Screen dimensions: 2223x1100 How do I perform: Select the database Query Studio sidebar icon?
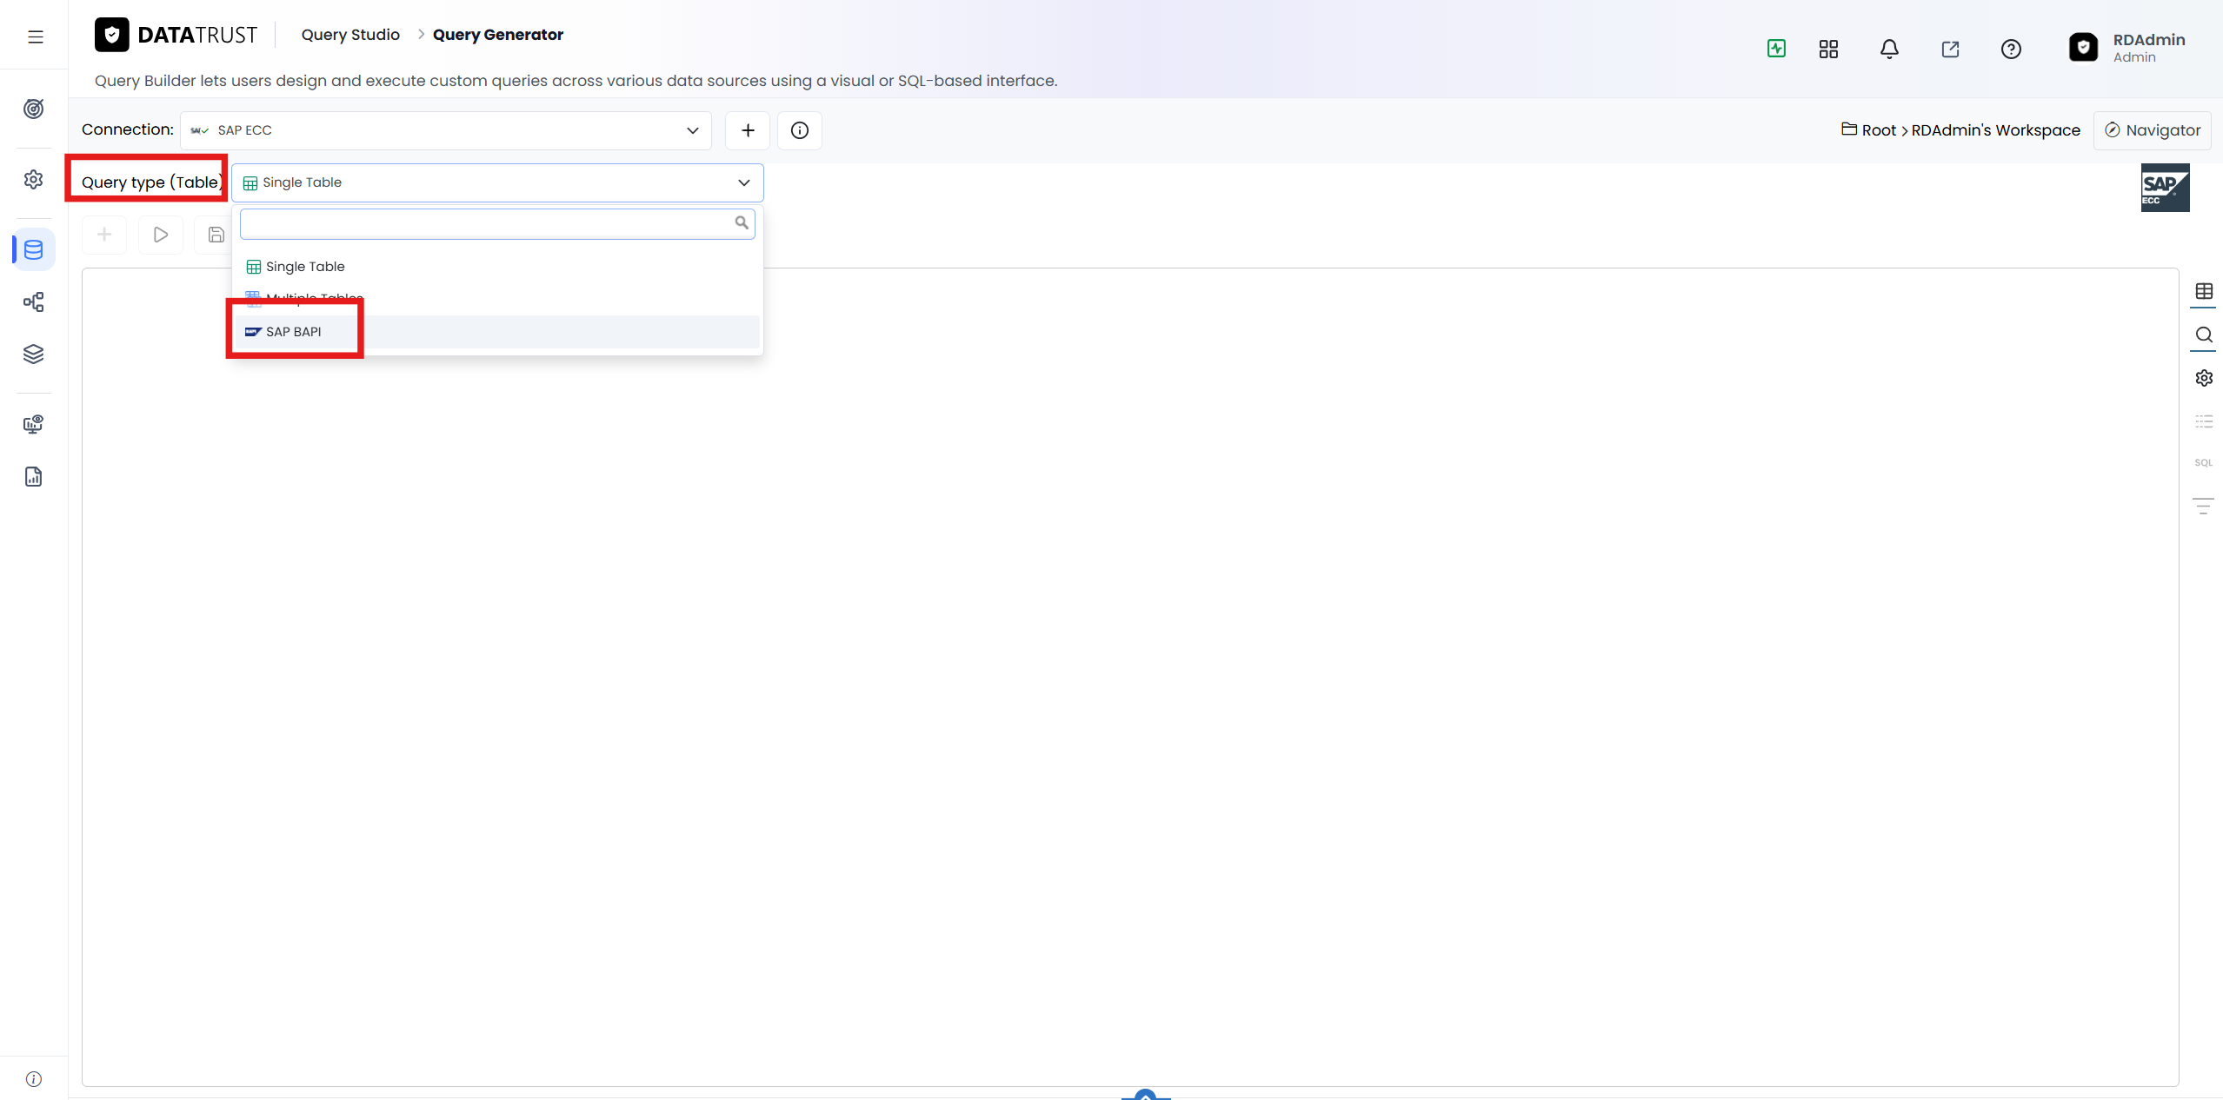tap(34, 250)
